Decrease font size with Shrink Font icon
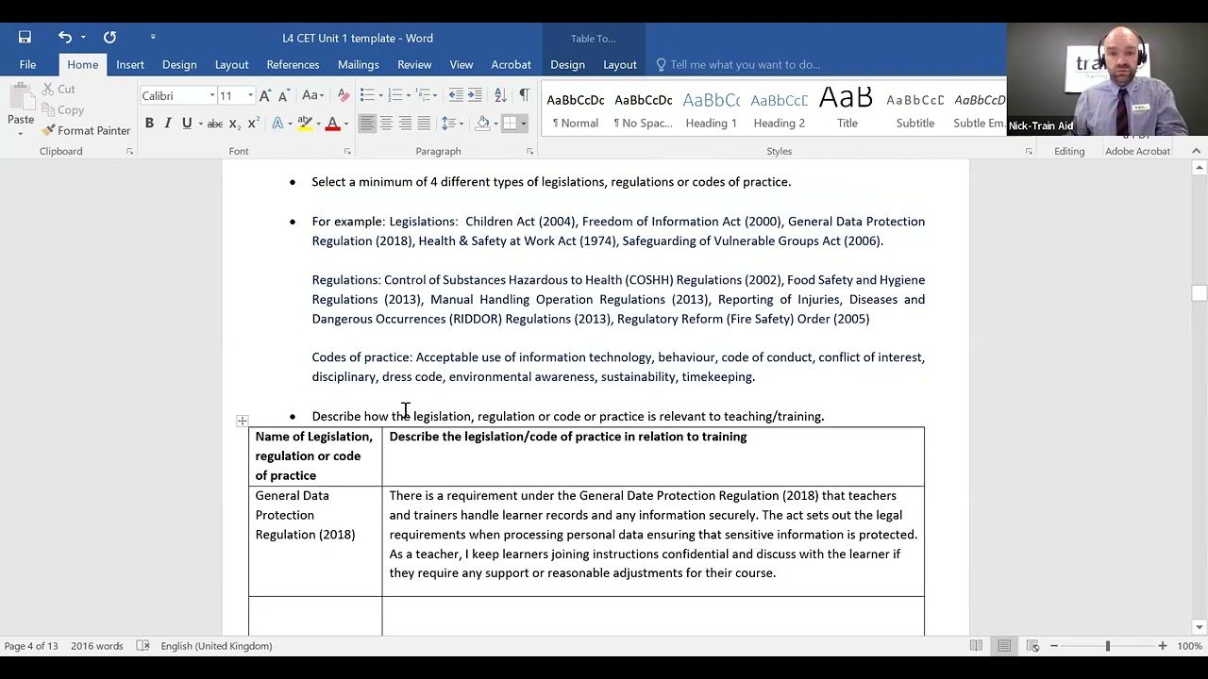Image resolution: width=1208 pixels, height=679 pixels. (x=284, y=95)
